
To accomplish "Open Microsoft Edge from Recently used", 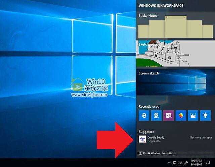I will tap(144, 115).
